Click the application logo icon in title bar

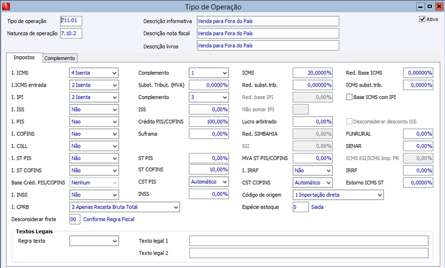5,6
